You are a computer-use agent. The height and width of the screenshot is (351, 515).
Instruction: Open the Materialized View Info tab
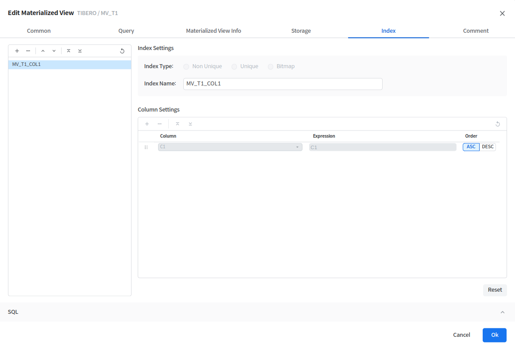pos(213,31)
